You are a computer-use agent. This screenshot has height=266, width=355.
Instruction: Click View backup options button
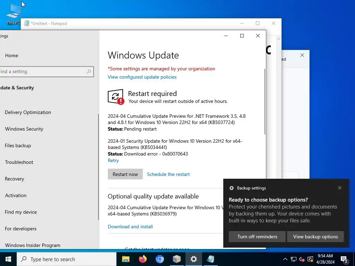[x=315, y=237]
